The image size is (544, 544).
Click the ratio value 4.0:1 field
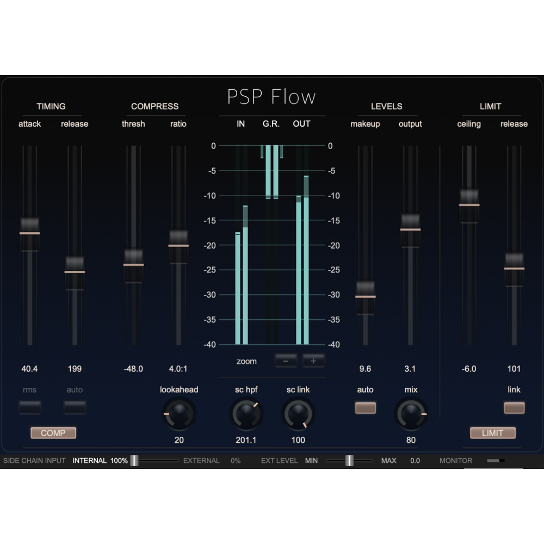coord(178,369)
